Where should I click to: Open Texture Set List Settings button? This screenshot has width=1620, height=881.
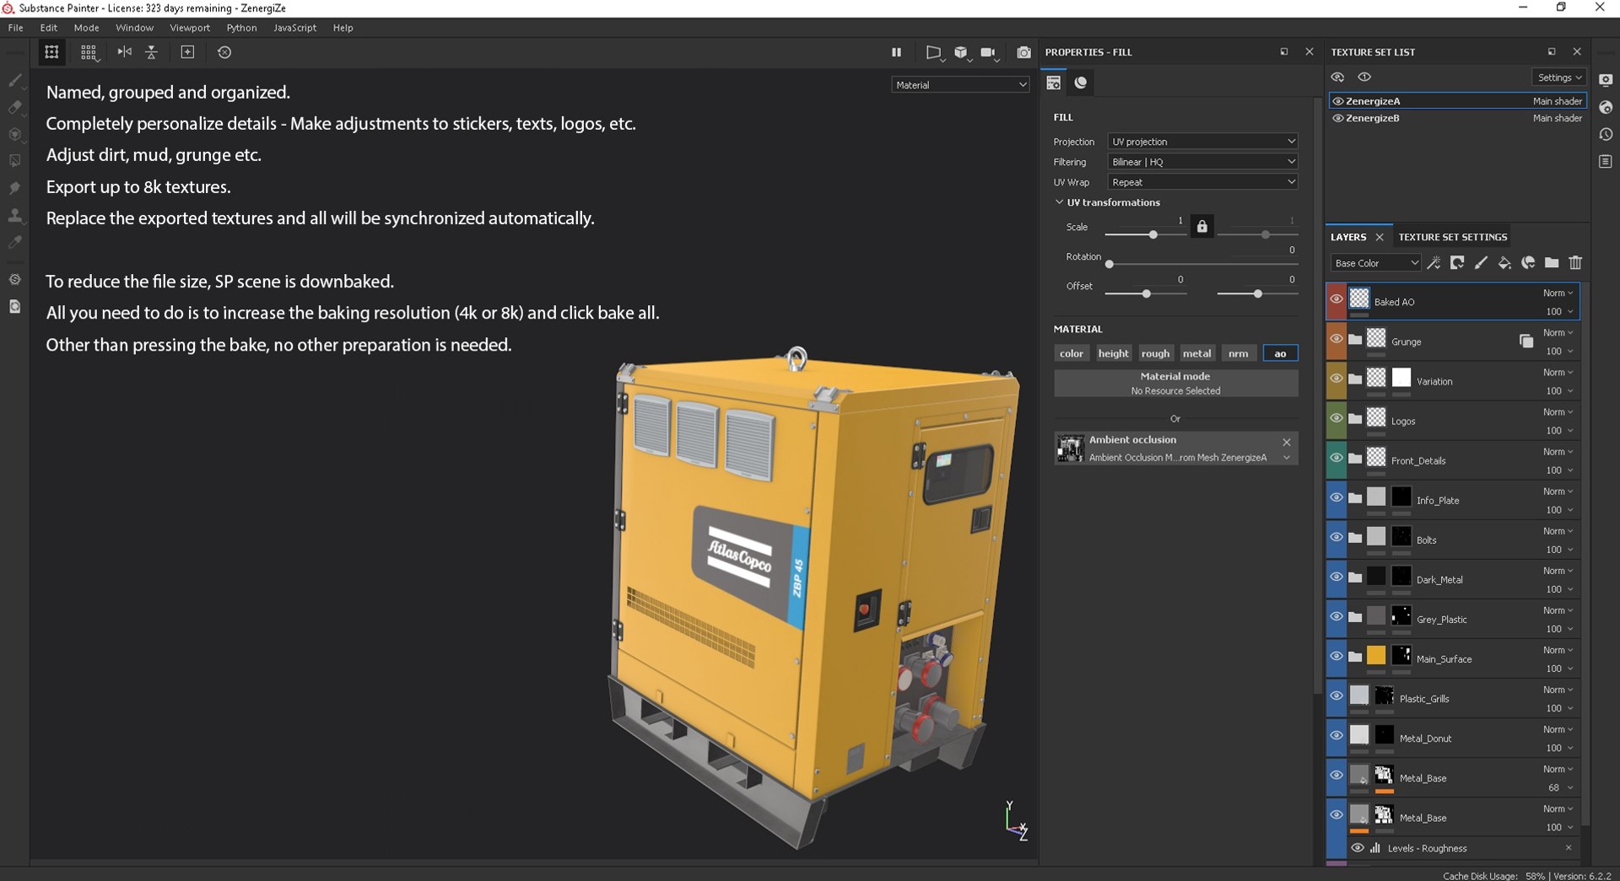[x=1559, y=78]
